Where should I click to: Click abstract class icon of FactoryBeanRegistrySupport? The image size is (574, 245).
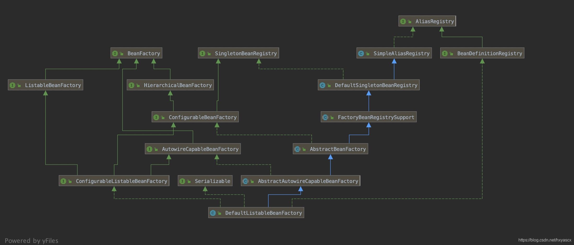coord(325,117)
